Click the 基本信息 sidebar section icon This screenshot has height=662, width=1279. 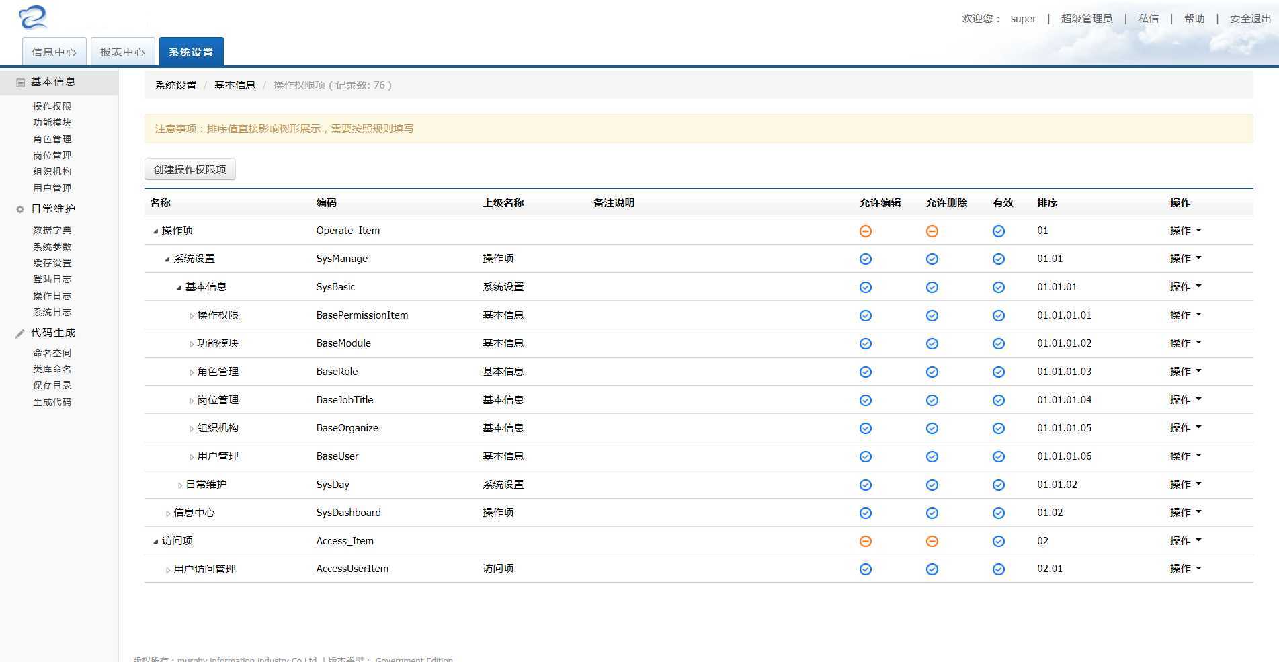tap(20, 82)
